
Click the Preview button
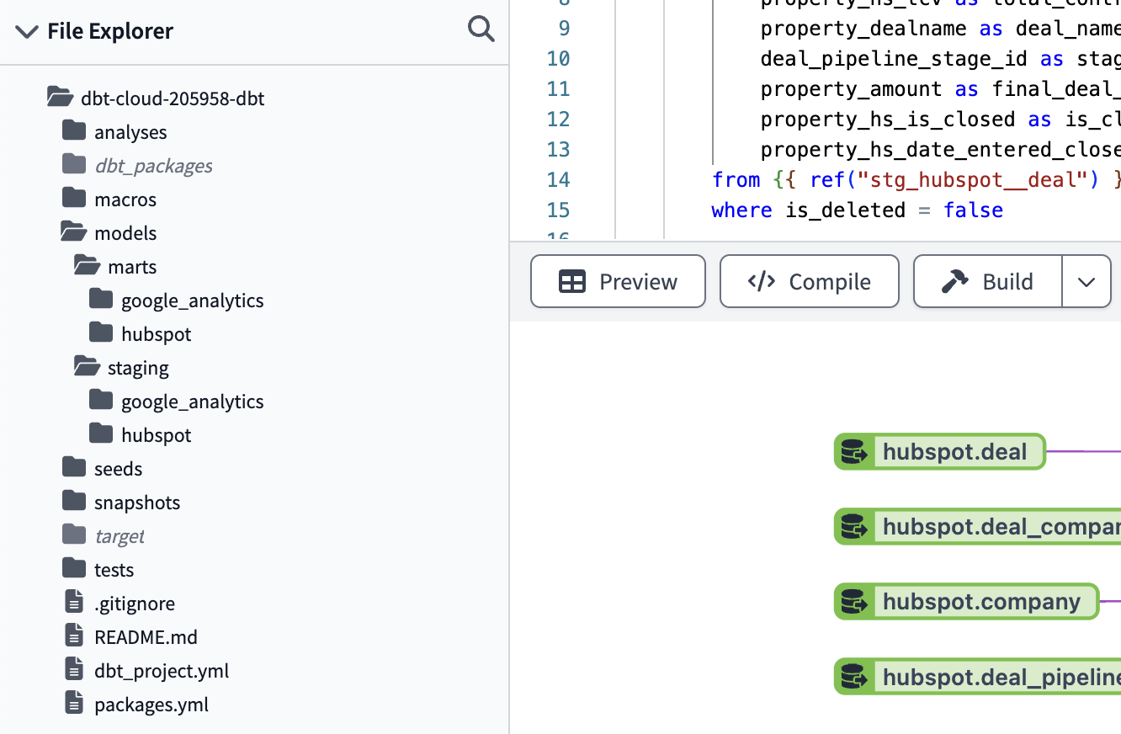618,280
